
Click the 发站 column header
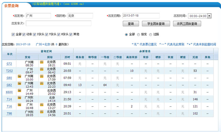(x=28, y=57)
